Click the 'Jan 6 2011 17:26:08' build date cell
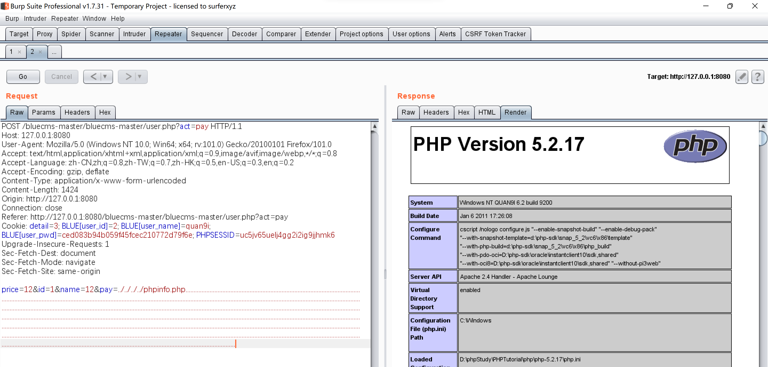 pyautogui.click(x=595, y=216)
